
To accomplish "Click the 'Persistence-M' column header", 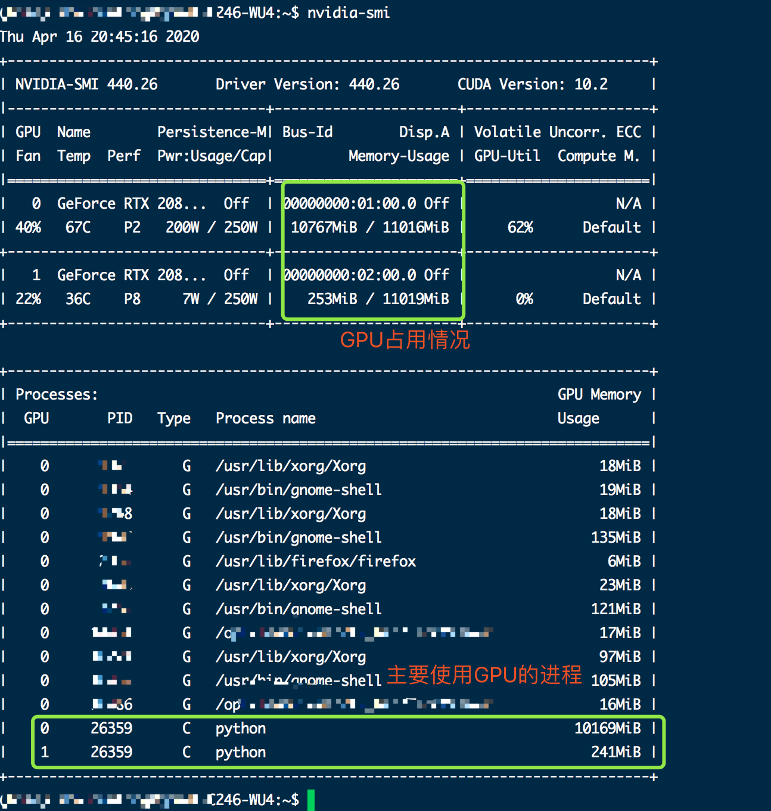I will pos(213,132).
